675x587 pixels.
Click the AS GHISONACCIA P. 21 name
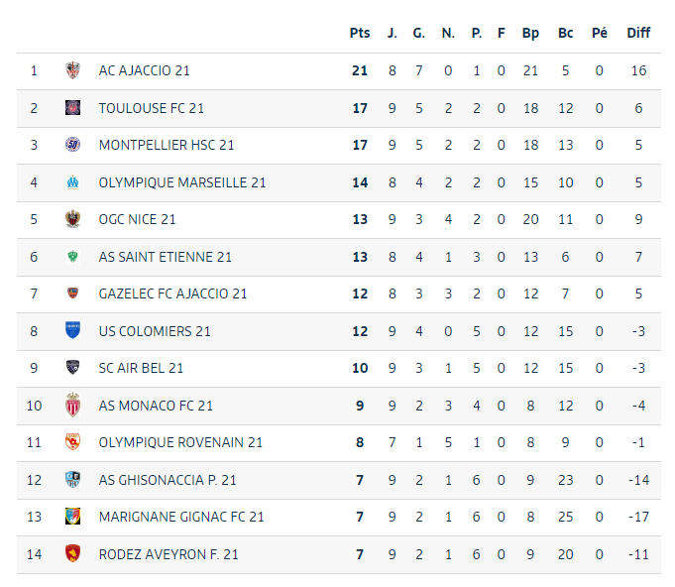coord(168,480)
